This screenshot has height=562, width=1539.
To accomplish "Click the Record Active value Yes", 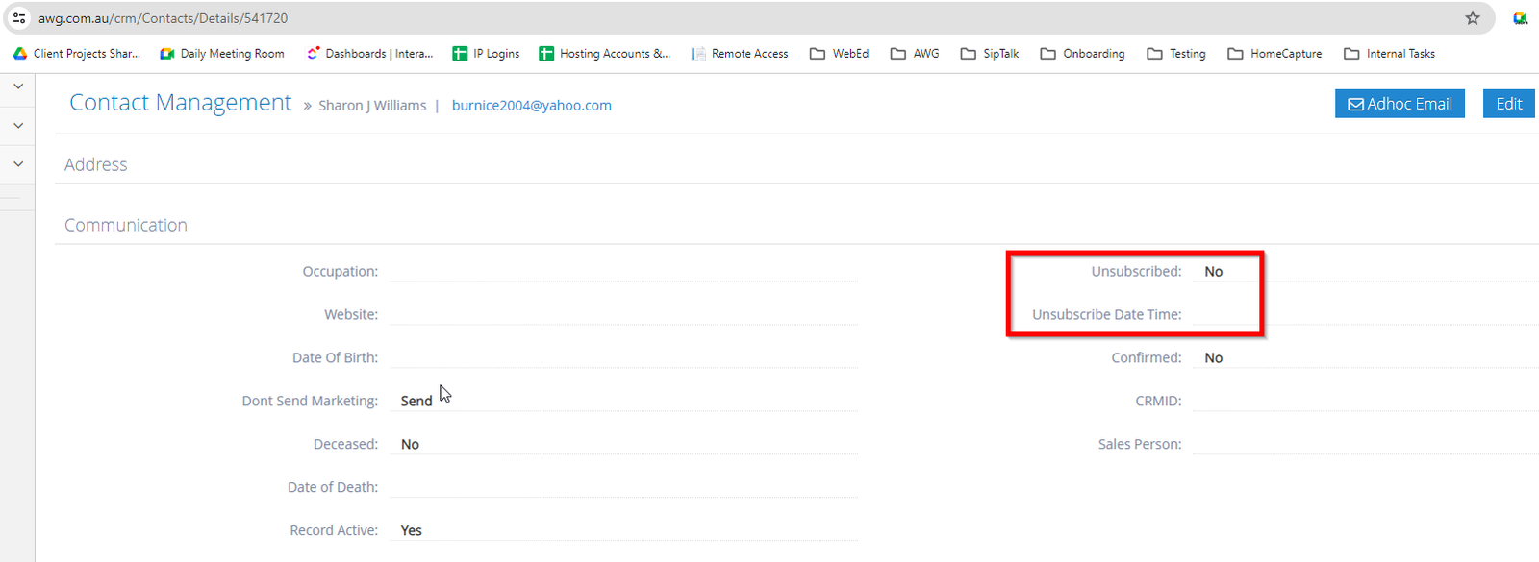I will (x=412, y=530).
